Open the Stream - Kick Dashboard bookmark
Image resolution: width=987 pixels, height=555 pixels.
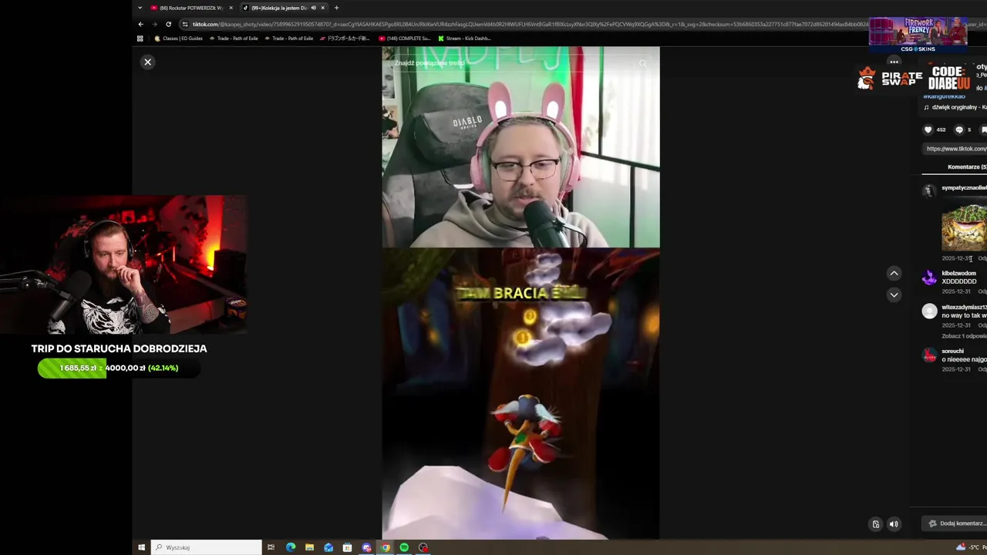tap(464, 38)
